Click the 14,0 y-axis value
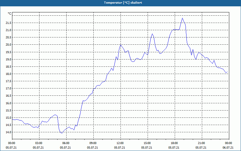Image resolution: width=241 pixels, height=151 pixels. (x=8, y=132)
